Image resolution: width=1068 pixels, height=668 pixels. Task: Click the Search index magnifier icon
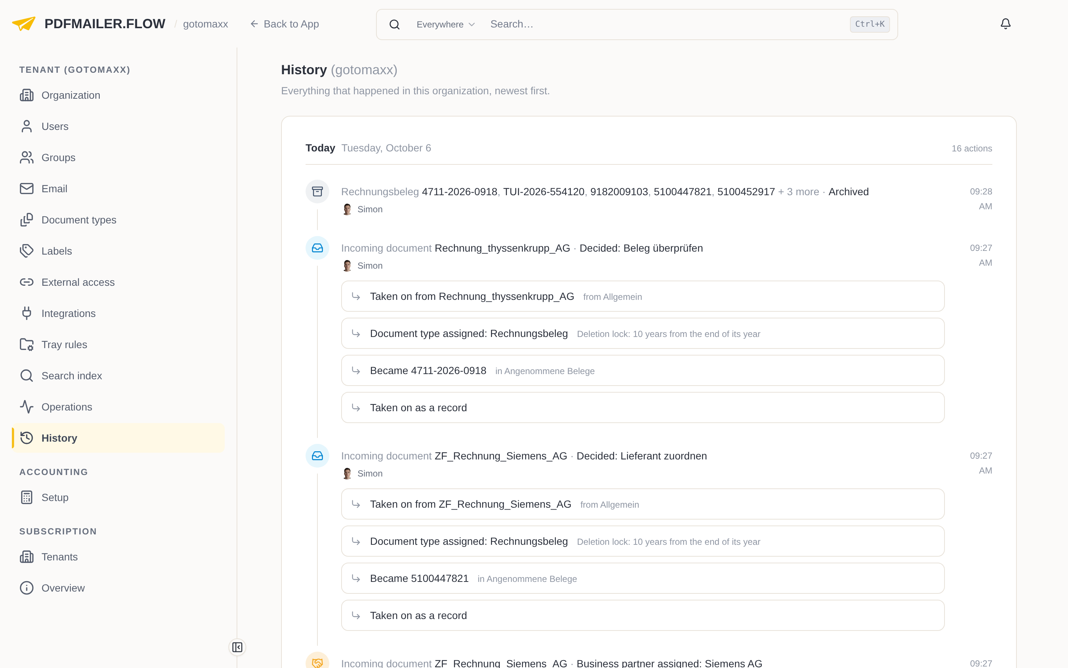click(26, 376)
